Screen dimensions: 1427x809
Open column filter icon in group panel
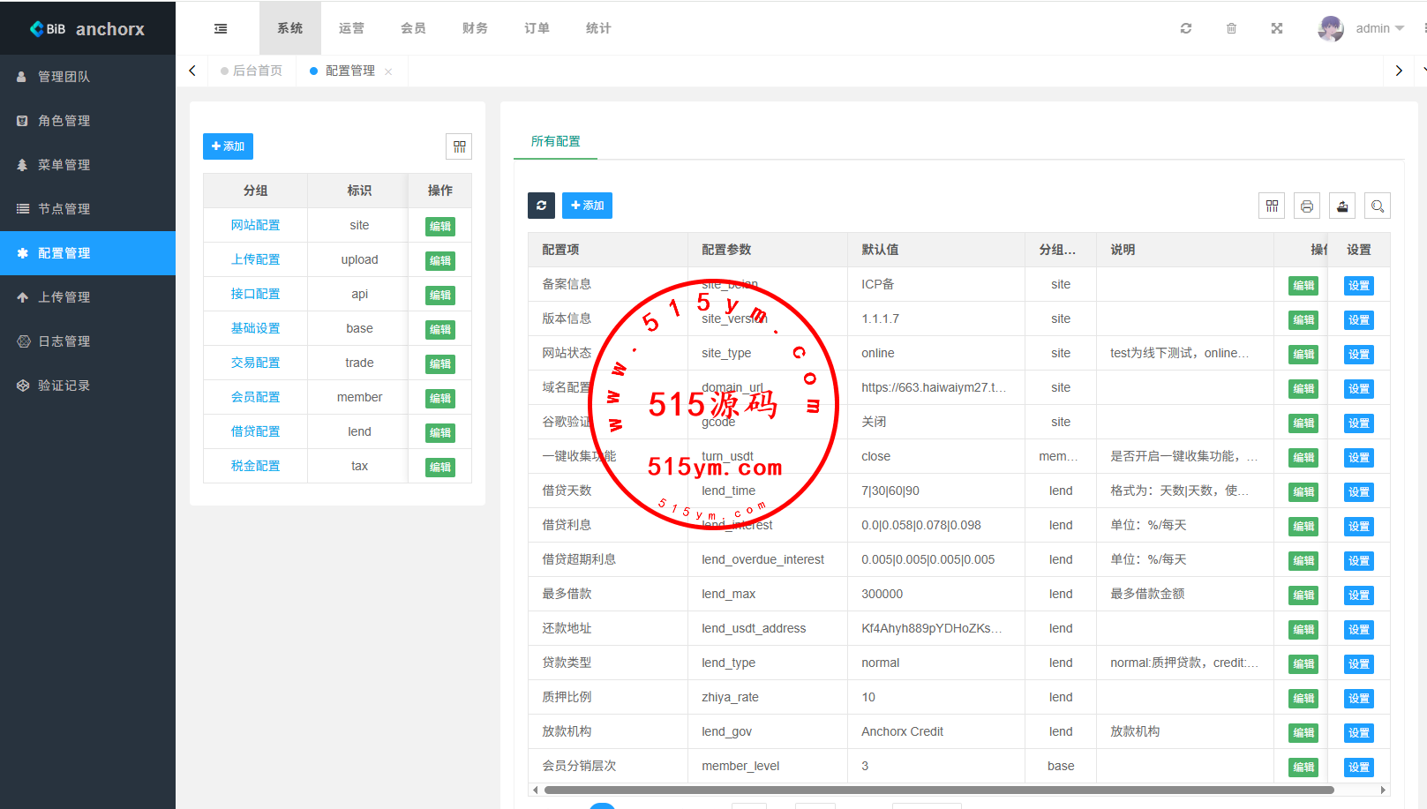click(459, 146)
